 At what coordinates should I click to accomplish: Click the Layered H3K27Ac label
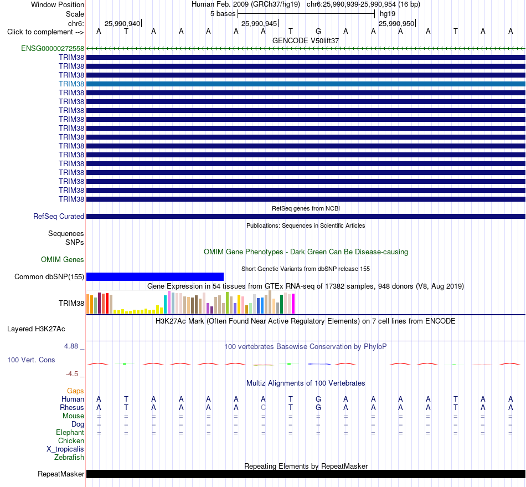pos(36,329)
